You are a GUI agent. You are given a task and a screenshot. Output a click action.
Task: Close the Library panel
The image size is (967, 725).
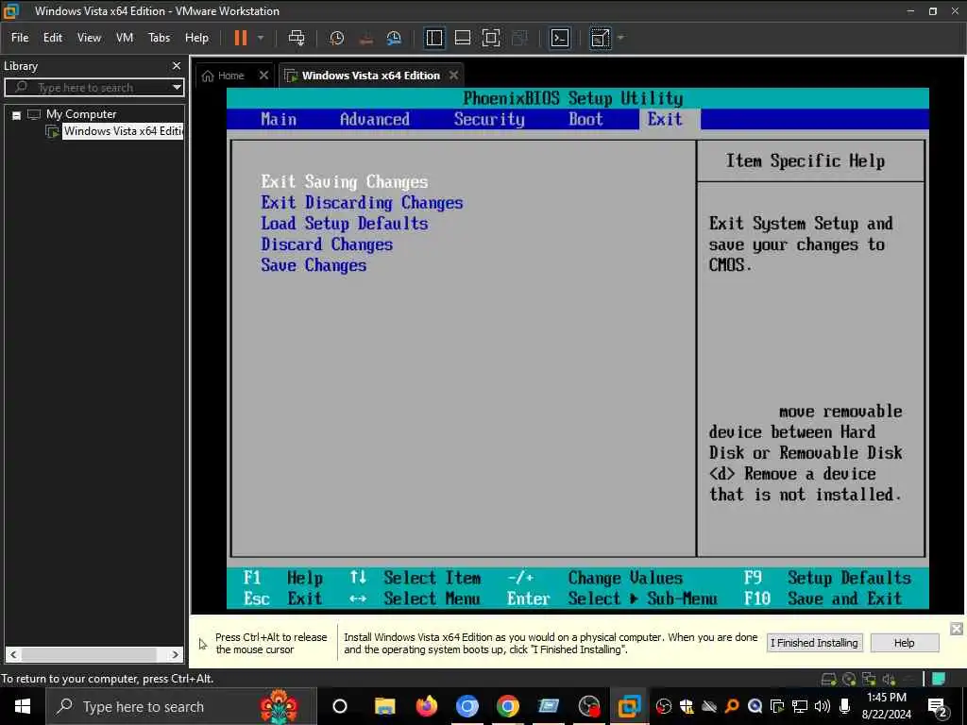[x=177, y=65]
